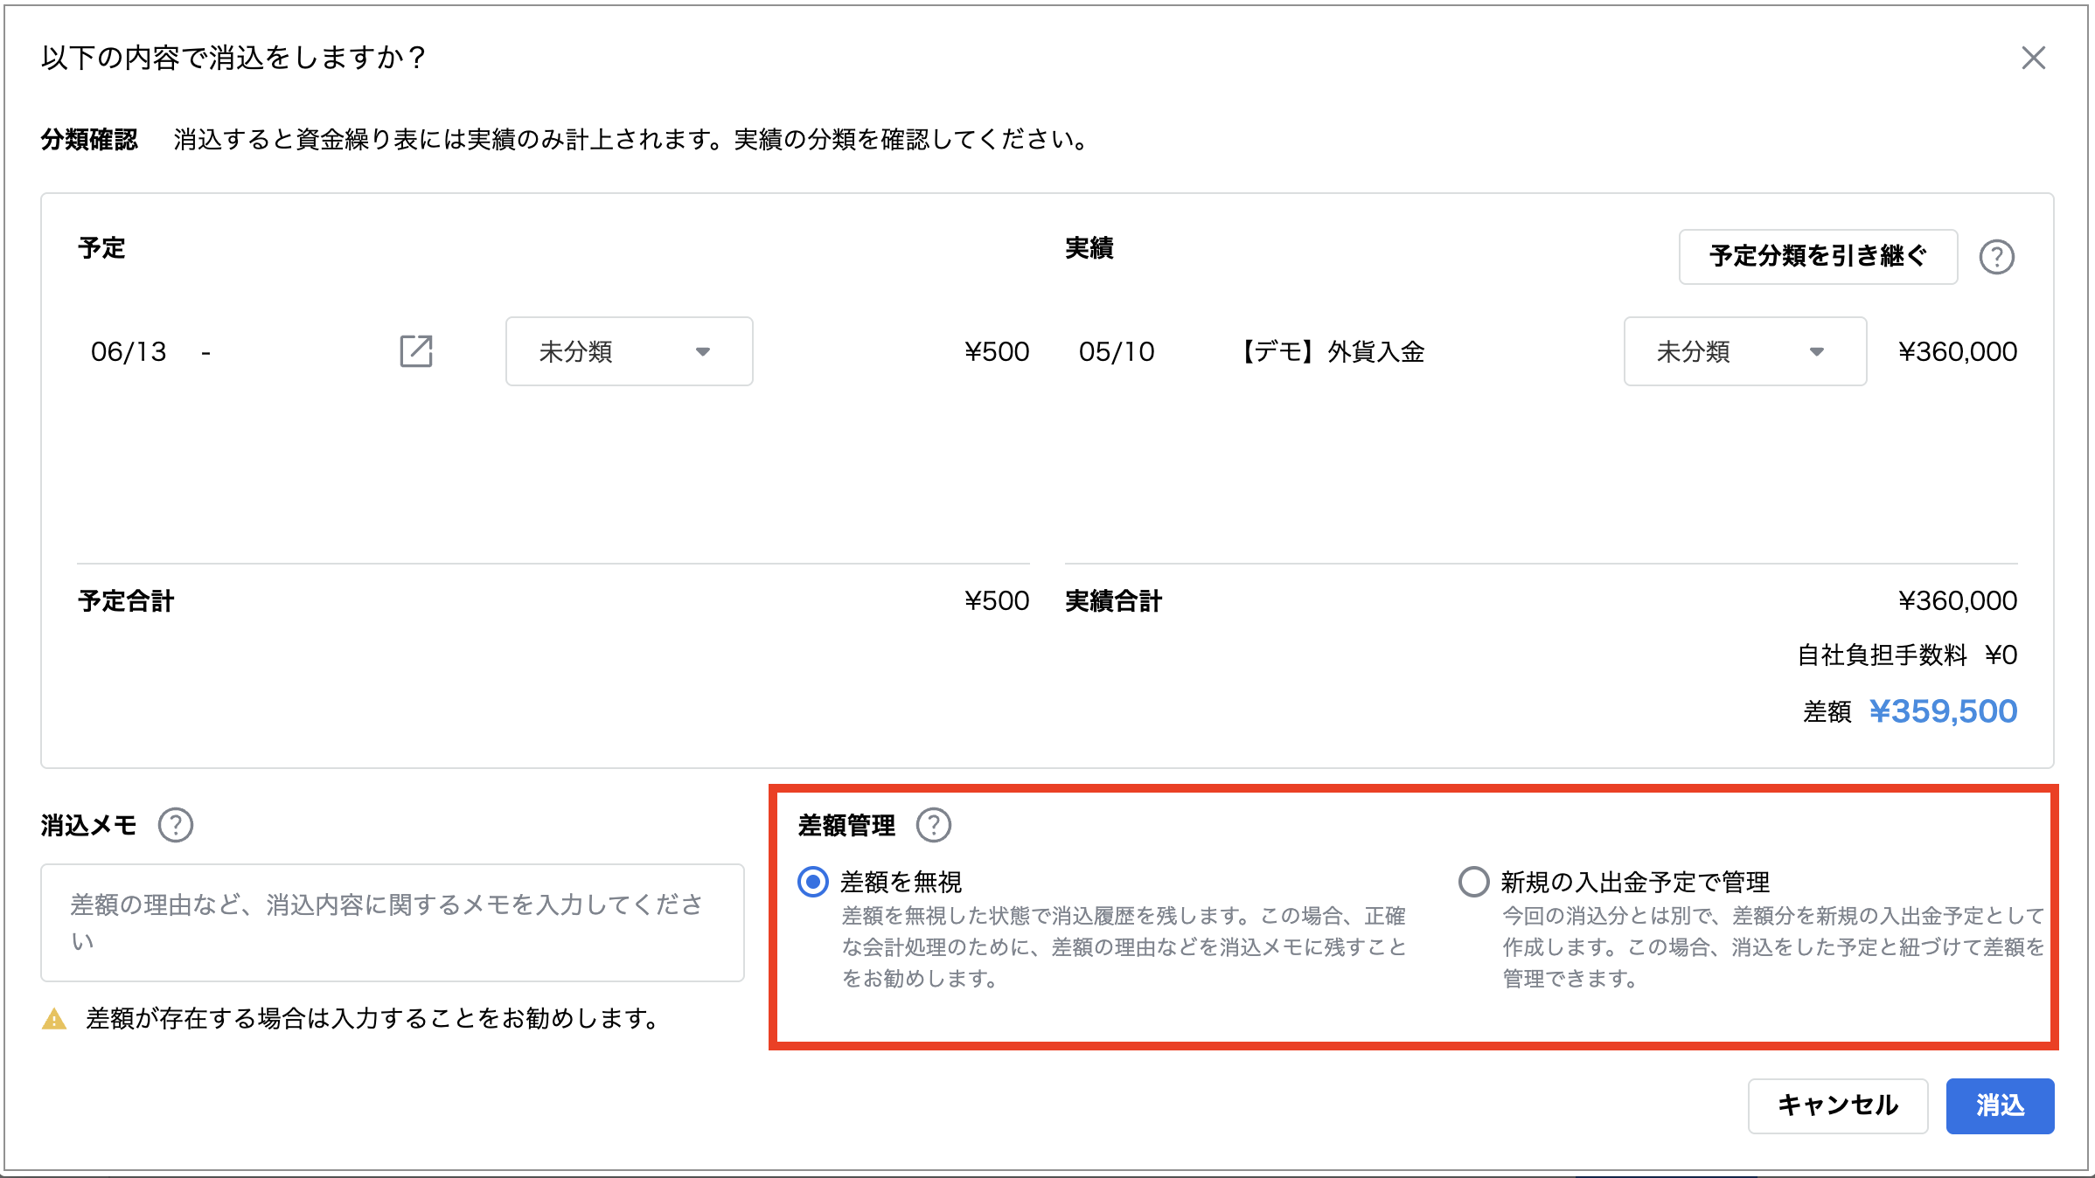
Task: Click the 予定 row amount ¥500
Action: click(x=997, y=351)
